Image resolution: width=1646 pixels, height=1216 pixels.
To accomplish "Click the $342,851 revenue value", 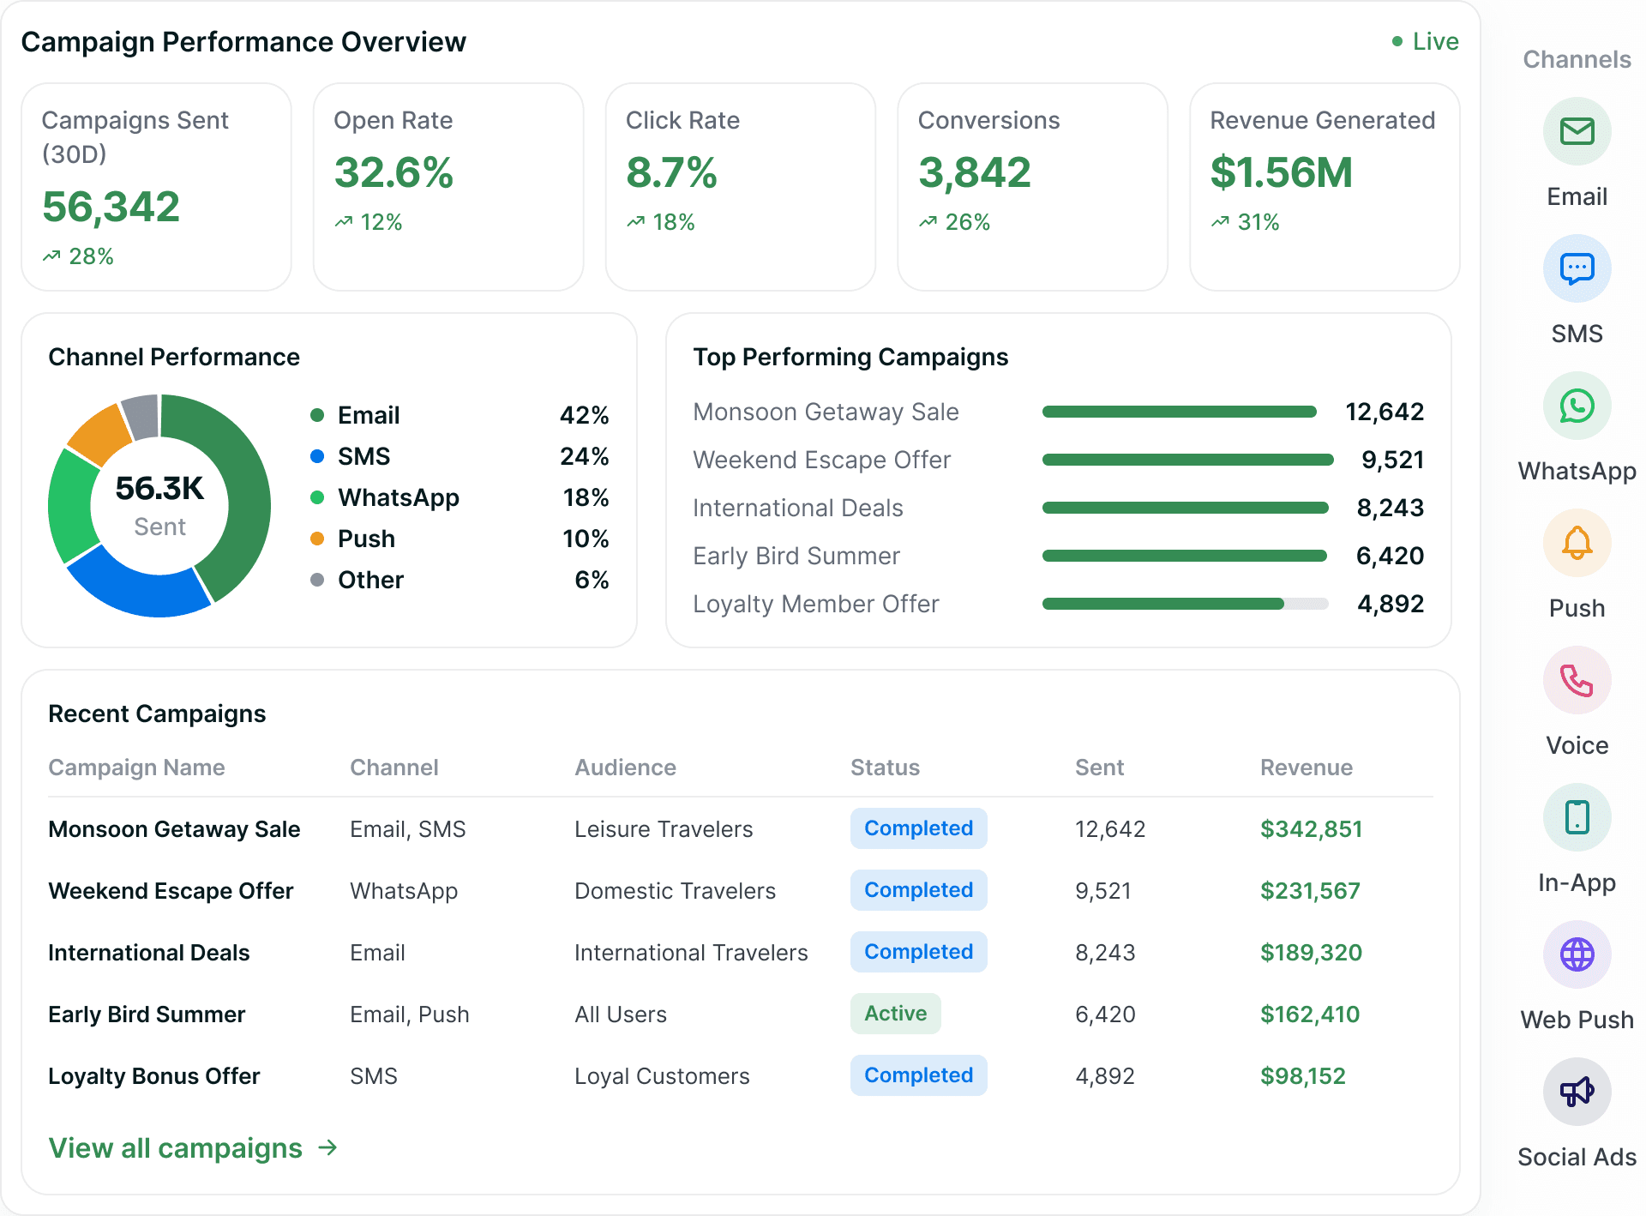I will tap(1311, 829).
